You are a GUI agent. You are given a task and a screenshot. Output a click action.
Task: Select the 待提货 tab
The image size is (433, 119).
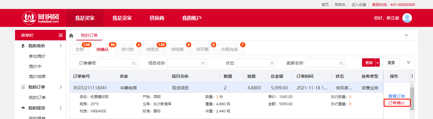(x=152, y=49)
